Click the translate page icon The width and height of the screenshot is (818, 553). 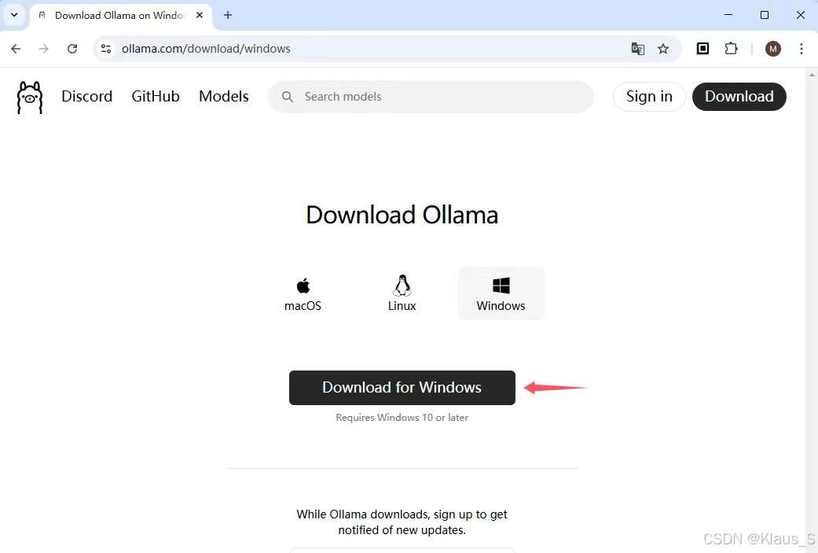(x=637, y=49)
